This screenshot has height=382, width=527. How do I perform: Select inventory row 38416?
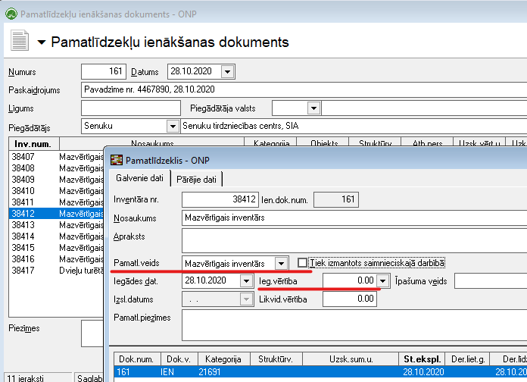pyautogui.click(x=57, y=258)
